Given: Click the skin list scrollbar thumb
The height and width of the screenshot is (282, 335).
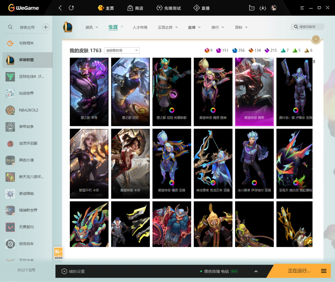Looking at the screenshot, I should click(x=314, y=61).
